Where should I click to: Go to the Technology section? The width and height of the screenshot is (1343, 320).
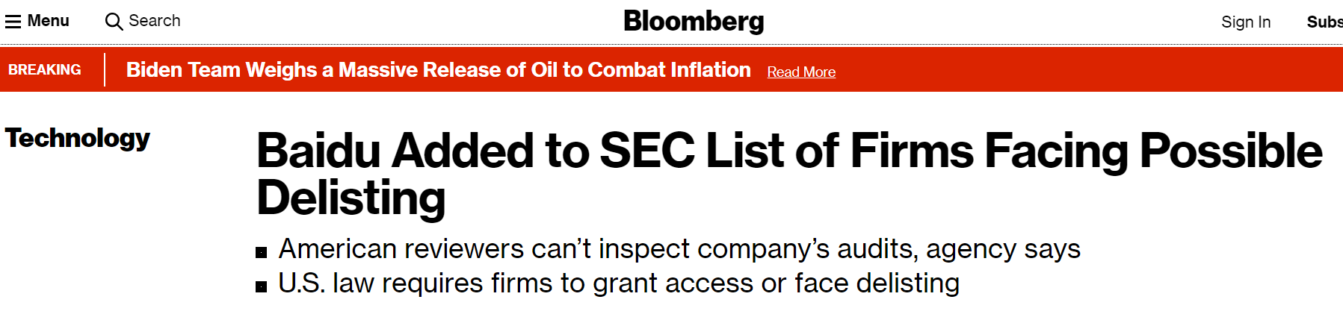(78, 139)
